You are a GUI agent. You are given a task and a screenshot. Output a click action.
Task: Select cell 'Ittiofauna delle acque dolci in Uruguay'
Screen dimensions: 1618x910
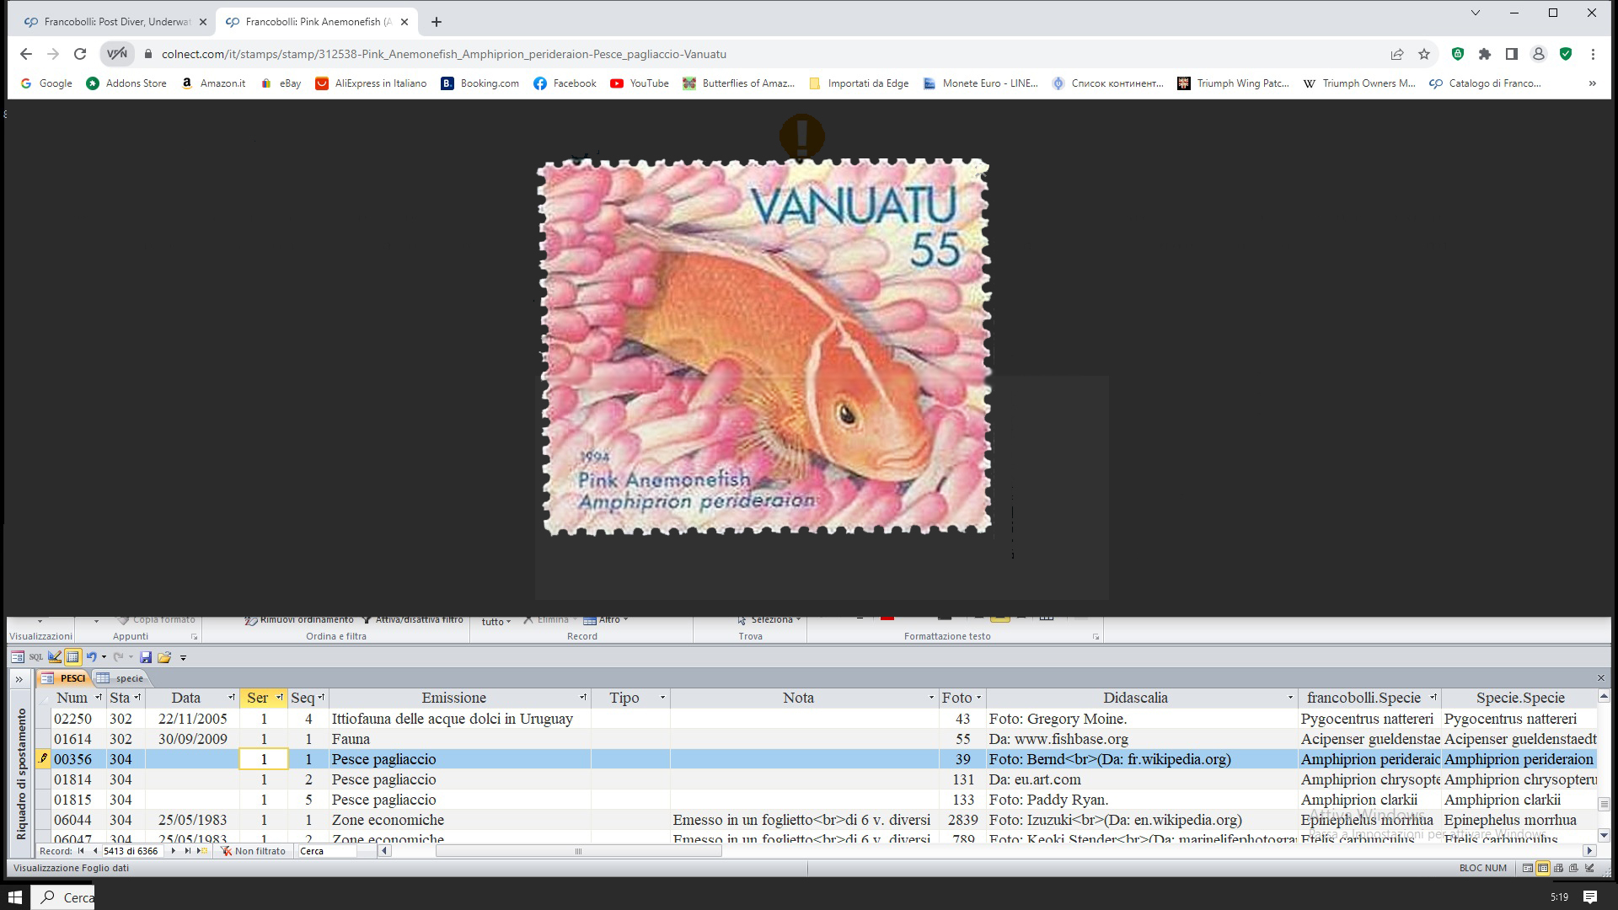click(459, 719)
